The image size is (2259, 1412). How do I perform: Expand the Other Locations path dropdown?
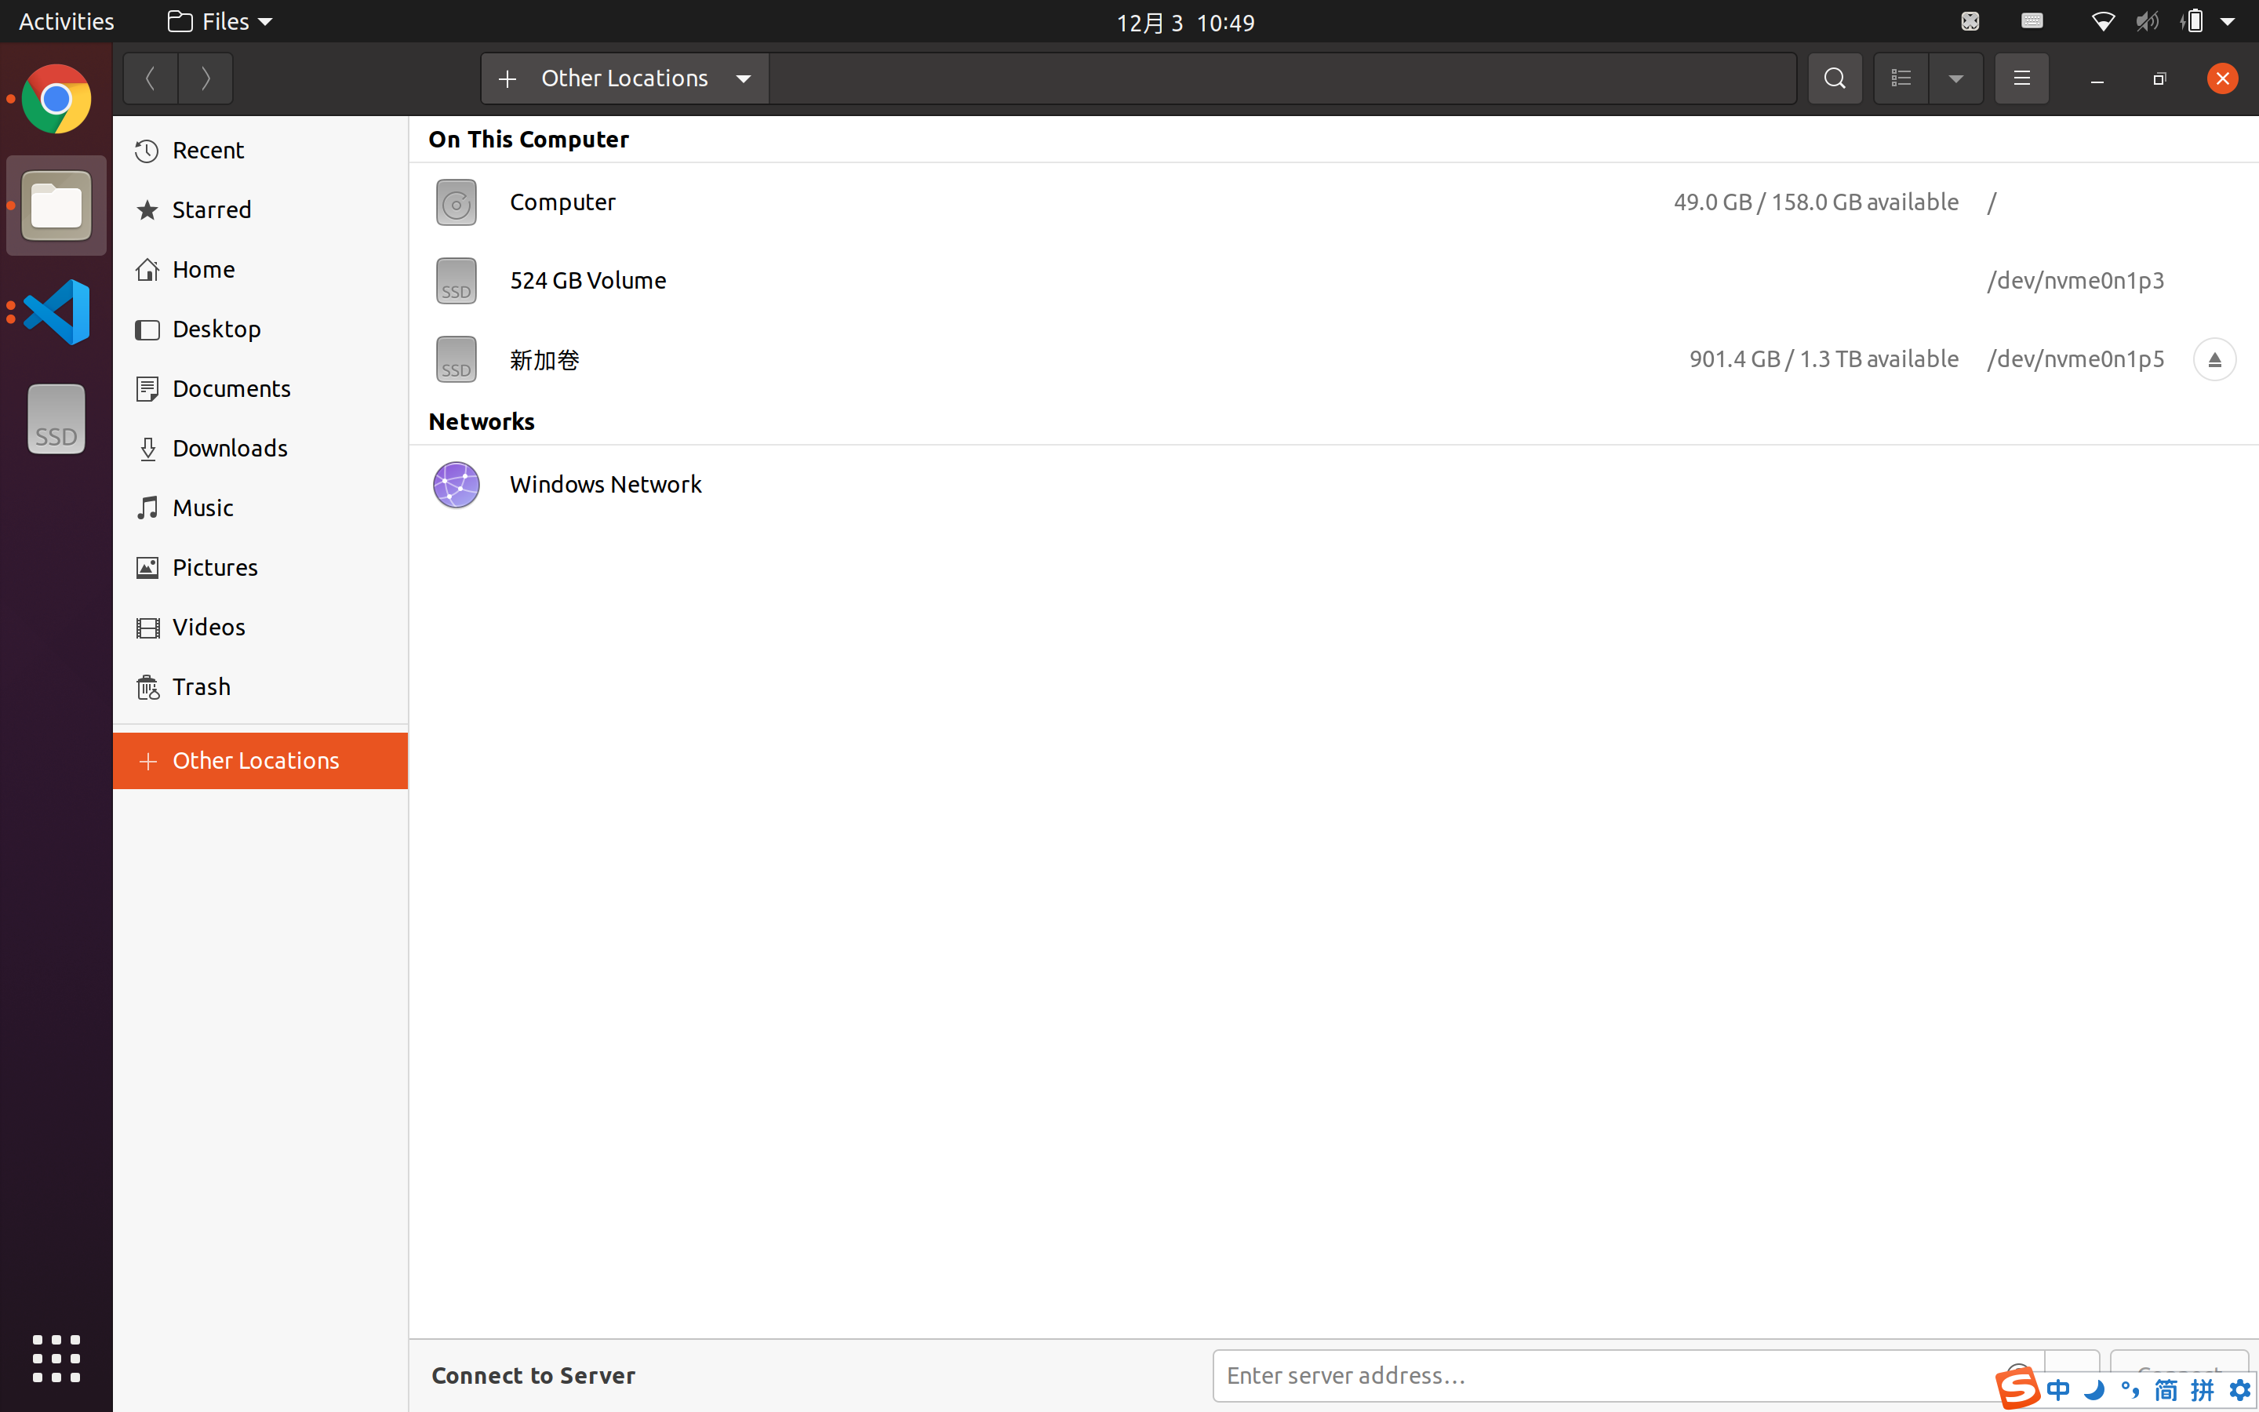click(742, 78)
